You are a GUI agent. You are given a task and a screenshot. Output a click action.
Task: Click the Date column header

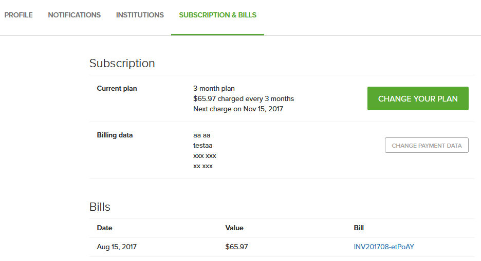tap(105, 228)
